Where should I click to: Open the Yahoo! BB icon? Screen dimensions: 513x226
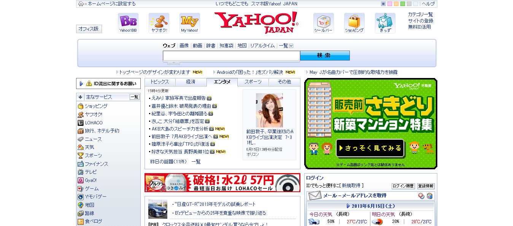pyautogui.click(x=128, y=23)
